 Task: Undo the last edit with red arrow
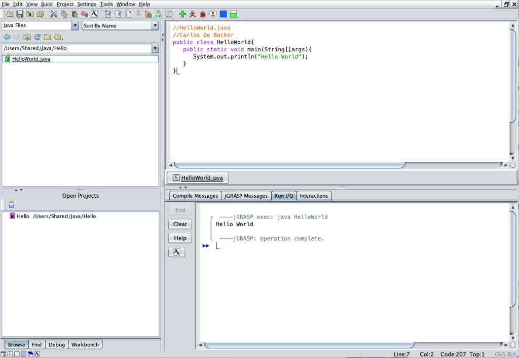(85, 14)
